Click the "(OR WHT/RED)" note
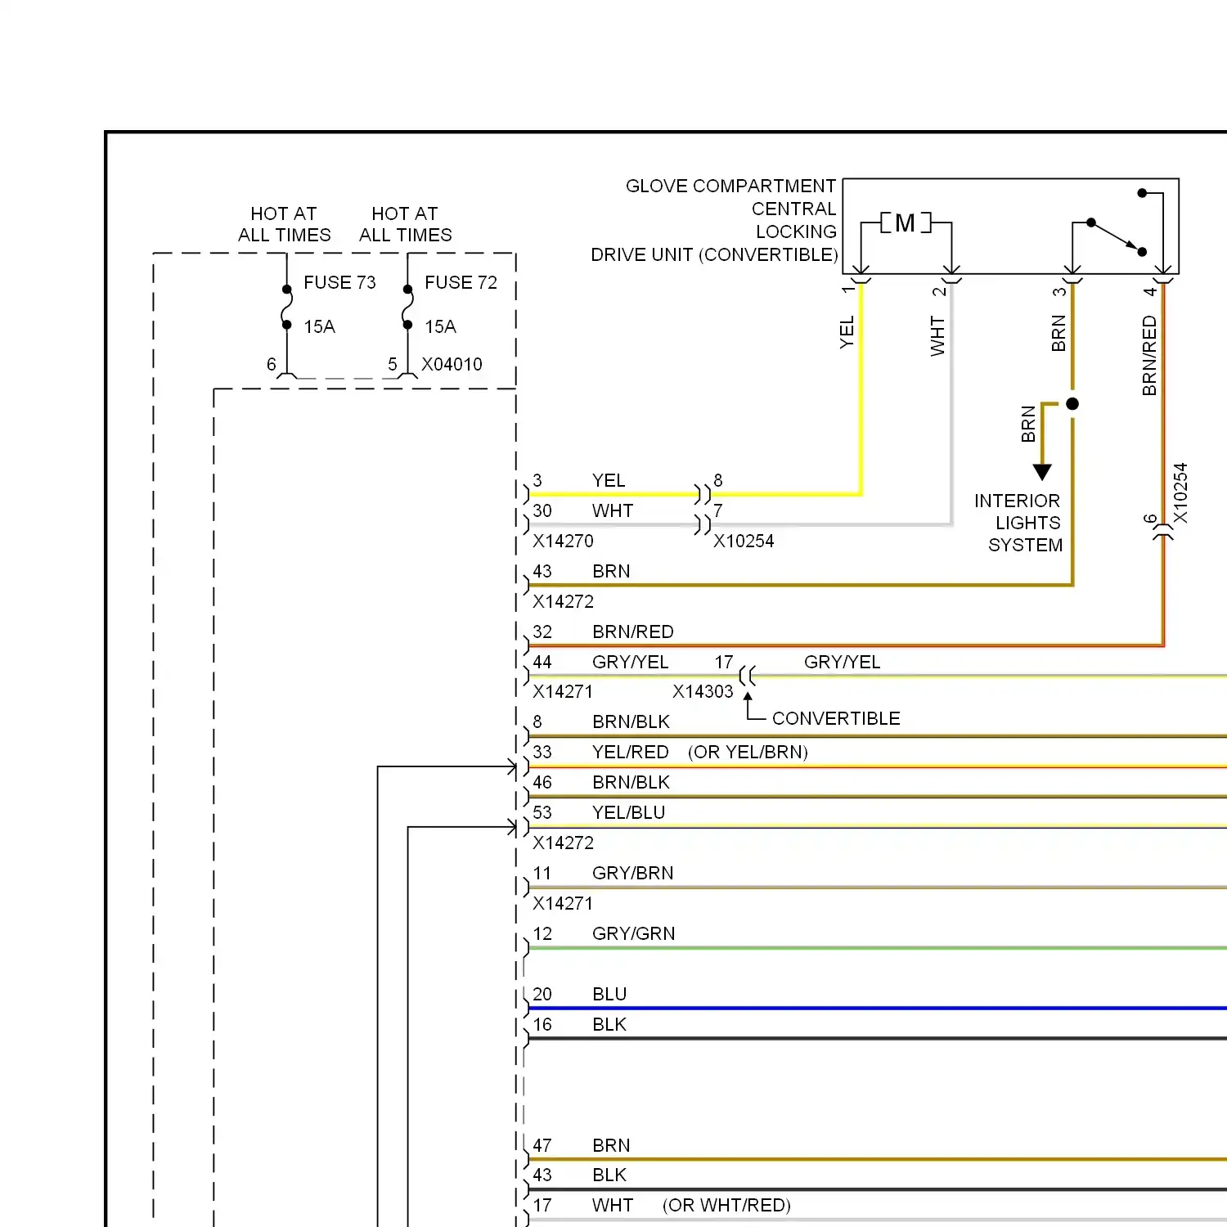Viewport: 1227px width, 1227px height. click(726, 1205)
